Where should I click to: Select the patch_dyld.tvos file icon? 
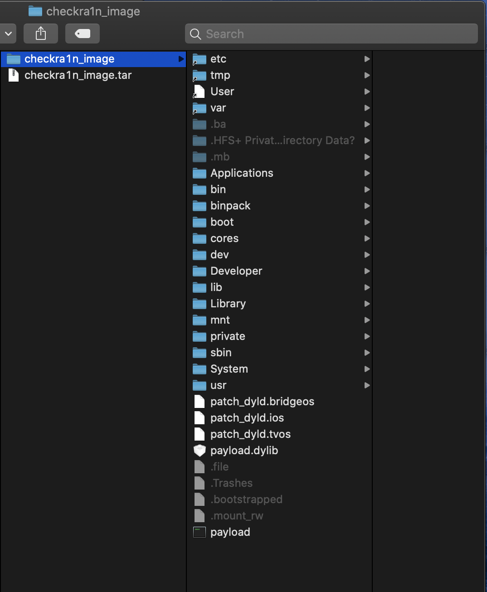[200, 434]
